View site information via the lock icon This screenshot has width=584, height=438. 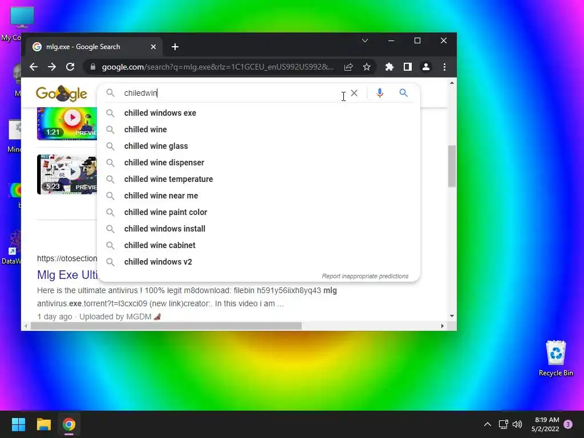click(93, 67)
